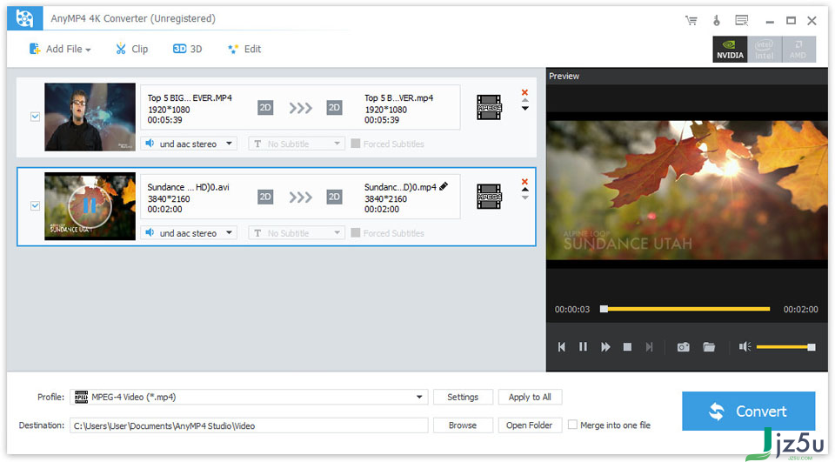Open the snapshot folder icon
This screenshot has height=462, width=835.
click(x=709, y=347)
